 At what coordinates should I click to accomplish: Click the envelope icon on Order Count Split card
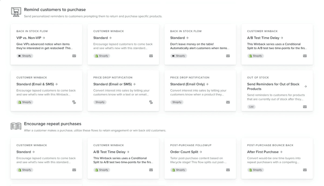coord(228,170)
